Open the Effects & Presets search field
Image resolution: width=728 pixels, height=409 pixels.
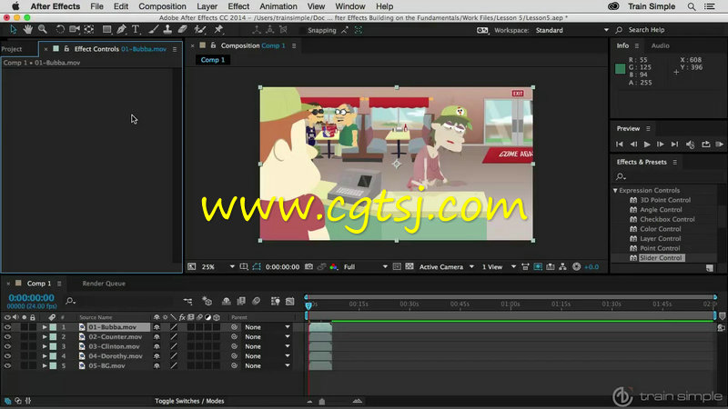point(664,176)
